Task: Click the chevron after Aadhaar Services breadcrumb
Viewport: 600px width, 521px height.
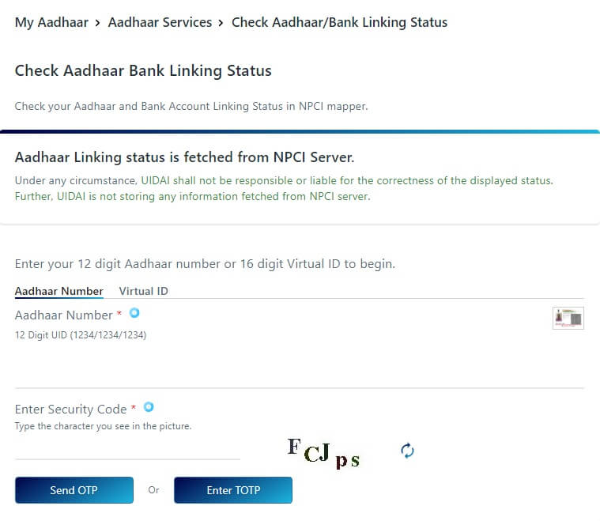Action: (221, 23)
